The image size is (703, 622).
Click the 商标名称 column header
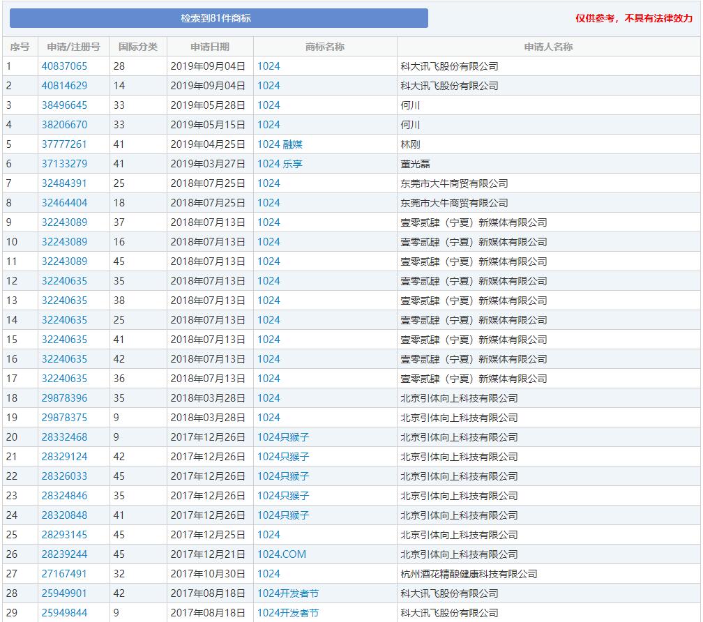point(325,47)
